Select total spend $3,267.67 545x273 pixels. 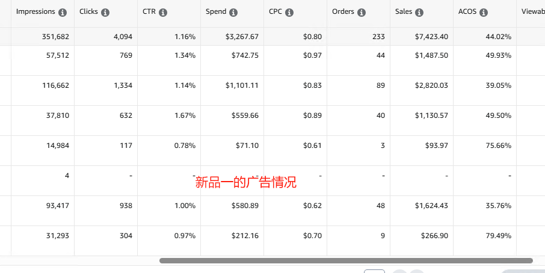(x=242, y=37)
